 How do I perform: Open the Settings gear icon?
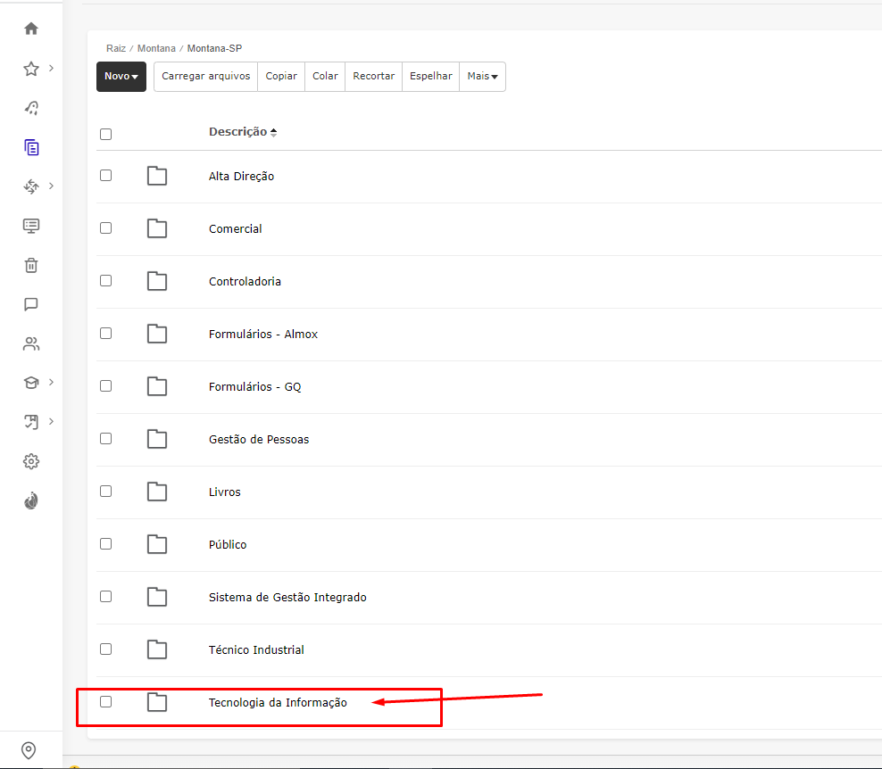coord(31,461)
